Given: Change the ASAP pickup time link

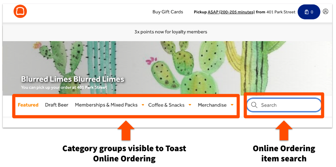Looking at the screenshot, I should (231, 12).
